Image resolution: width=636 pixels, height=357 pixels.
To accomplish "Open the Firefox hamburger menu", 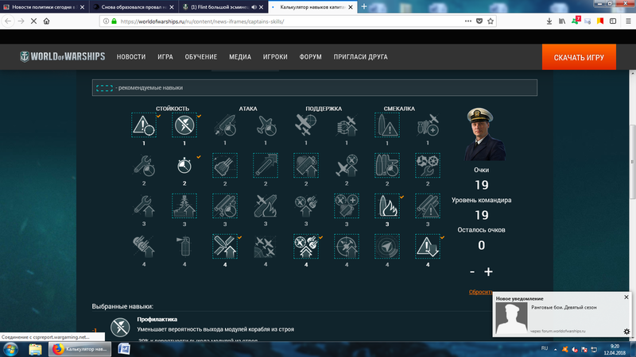I will (628, 21).
